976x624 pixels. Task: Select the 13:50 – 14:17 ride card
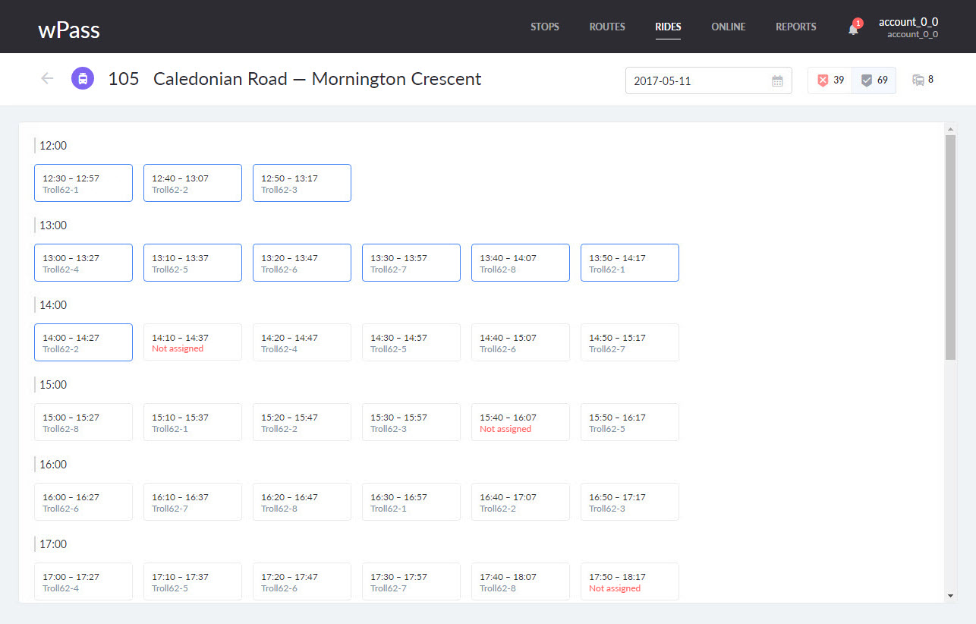pyautogui.click(x=629, y=263)
